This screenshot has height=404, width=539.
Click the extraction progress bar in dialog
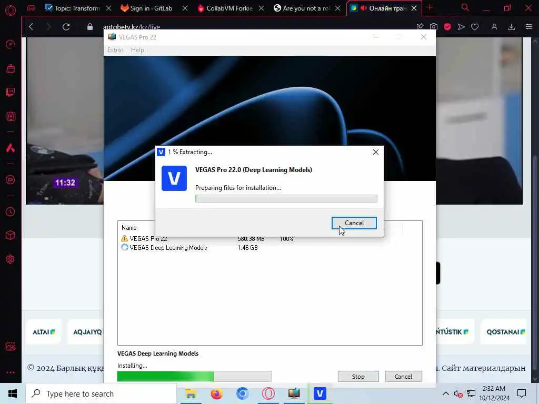coord(286,198)
